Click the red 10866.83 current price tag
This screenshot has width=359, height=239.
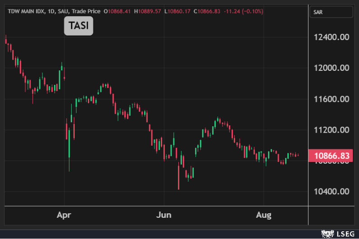click(x=332, y=156)
